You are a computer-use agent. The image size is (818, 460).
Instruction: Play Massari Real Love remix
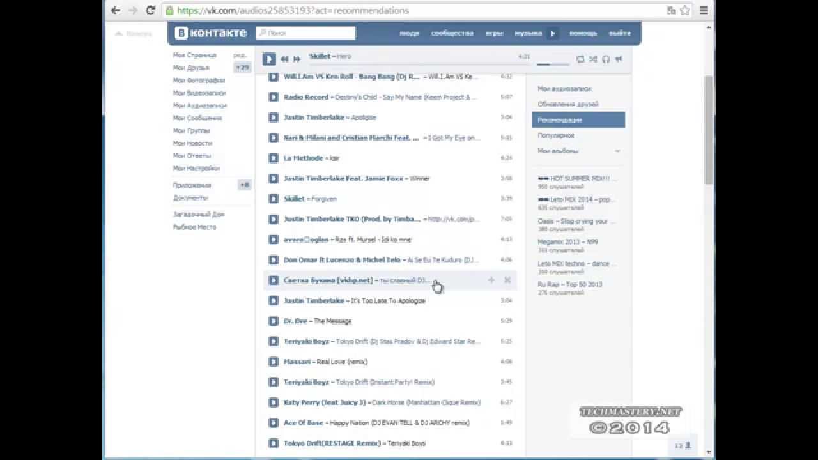[274, 362]
